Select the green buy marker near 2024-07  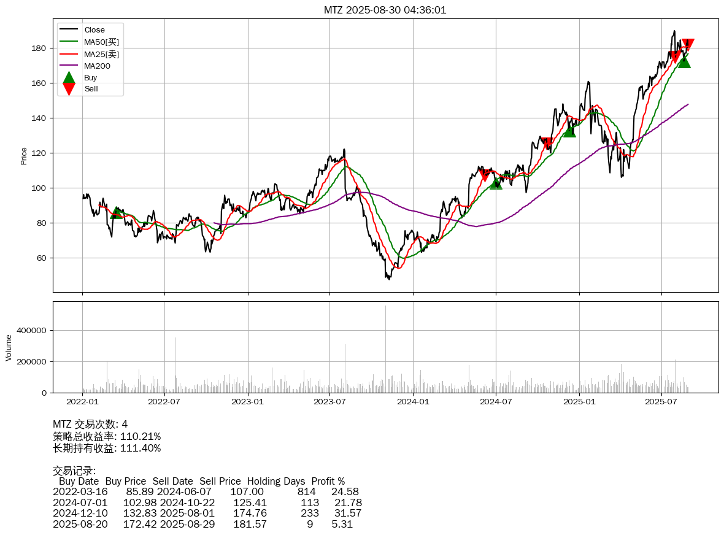(x=496, y=183)
